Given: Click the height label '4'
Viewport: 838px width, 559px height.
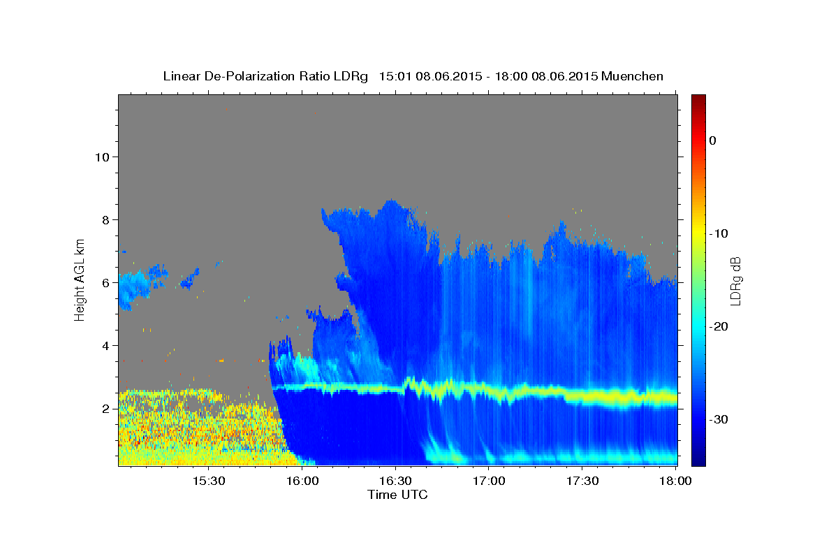Looking at the screenshot, I should click(106, 345).
